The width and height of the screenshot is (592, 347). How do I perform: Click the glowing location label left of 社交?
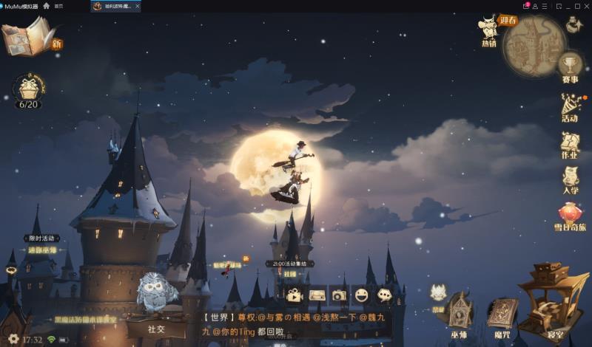click(x=86, y=320)
